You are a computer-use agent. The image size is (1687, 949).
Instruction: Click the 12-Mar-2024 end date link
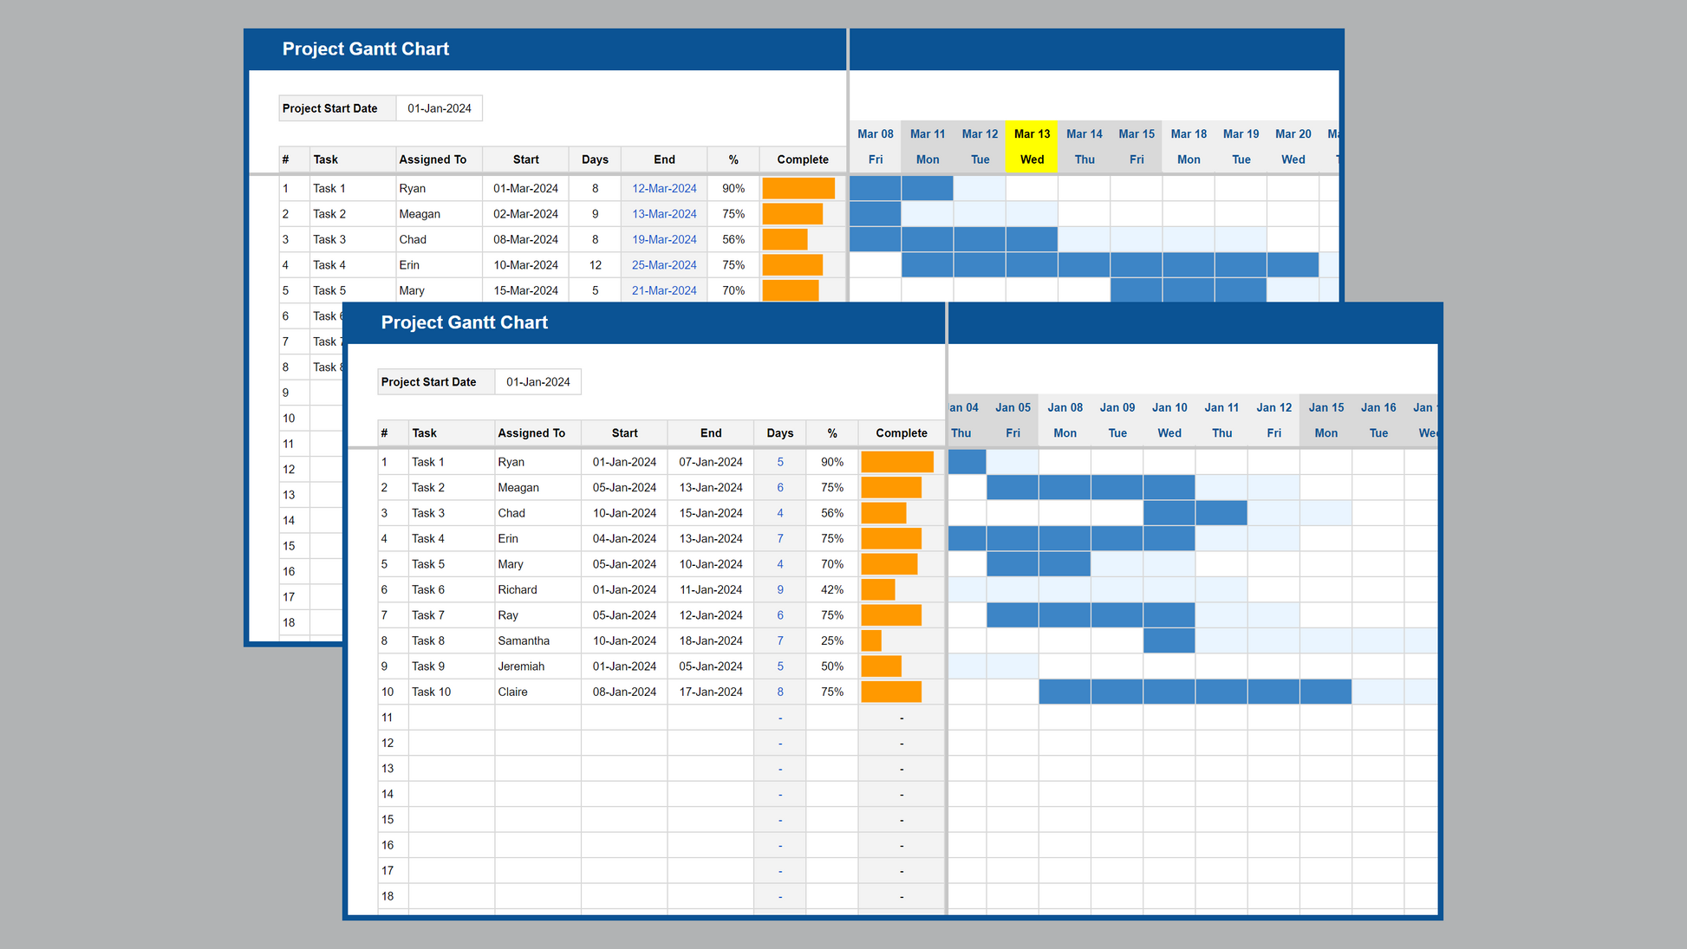pyautogui.click(x=664, y=189)
